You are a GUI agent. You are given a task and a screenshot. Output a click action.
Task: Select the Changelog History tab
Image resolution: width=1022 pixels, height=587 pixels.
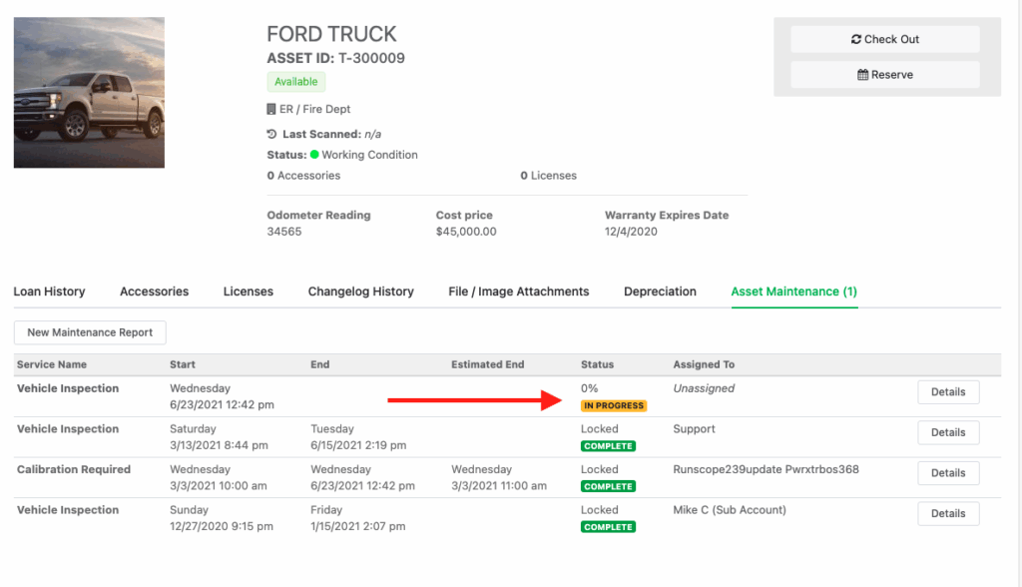361,292
